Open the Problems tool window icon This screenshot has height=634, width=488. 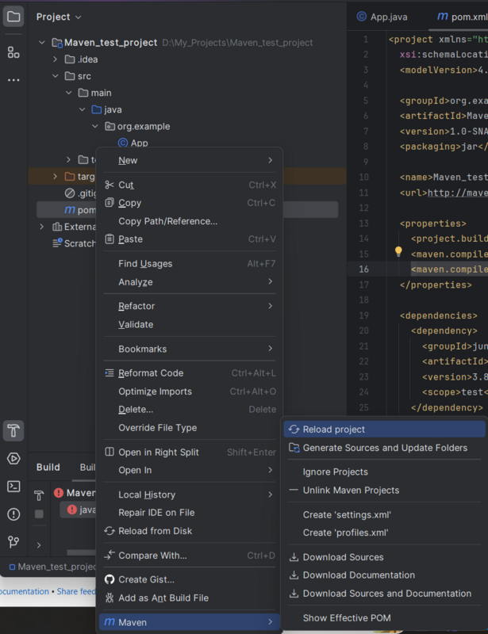pyautogui.click(x=13, y=514)
